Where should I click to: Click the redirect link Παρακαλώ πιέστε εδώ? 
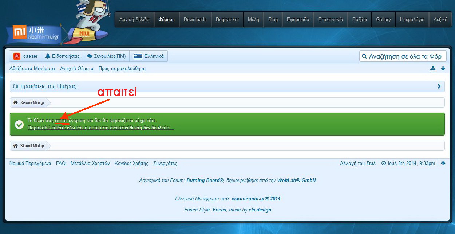[x=100, y=128]
